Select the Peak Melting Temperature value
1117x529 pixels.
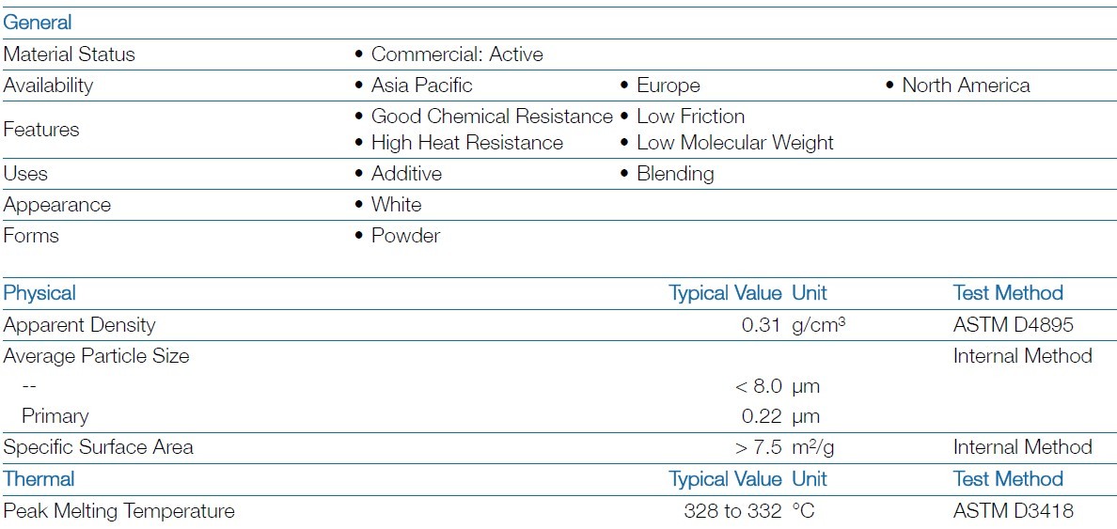tap(732, 511)
